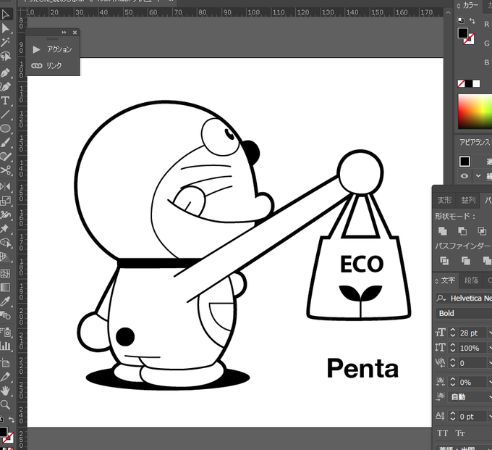Select the Slice tool

click(x=5, y=377)
